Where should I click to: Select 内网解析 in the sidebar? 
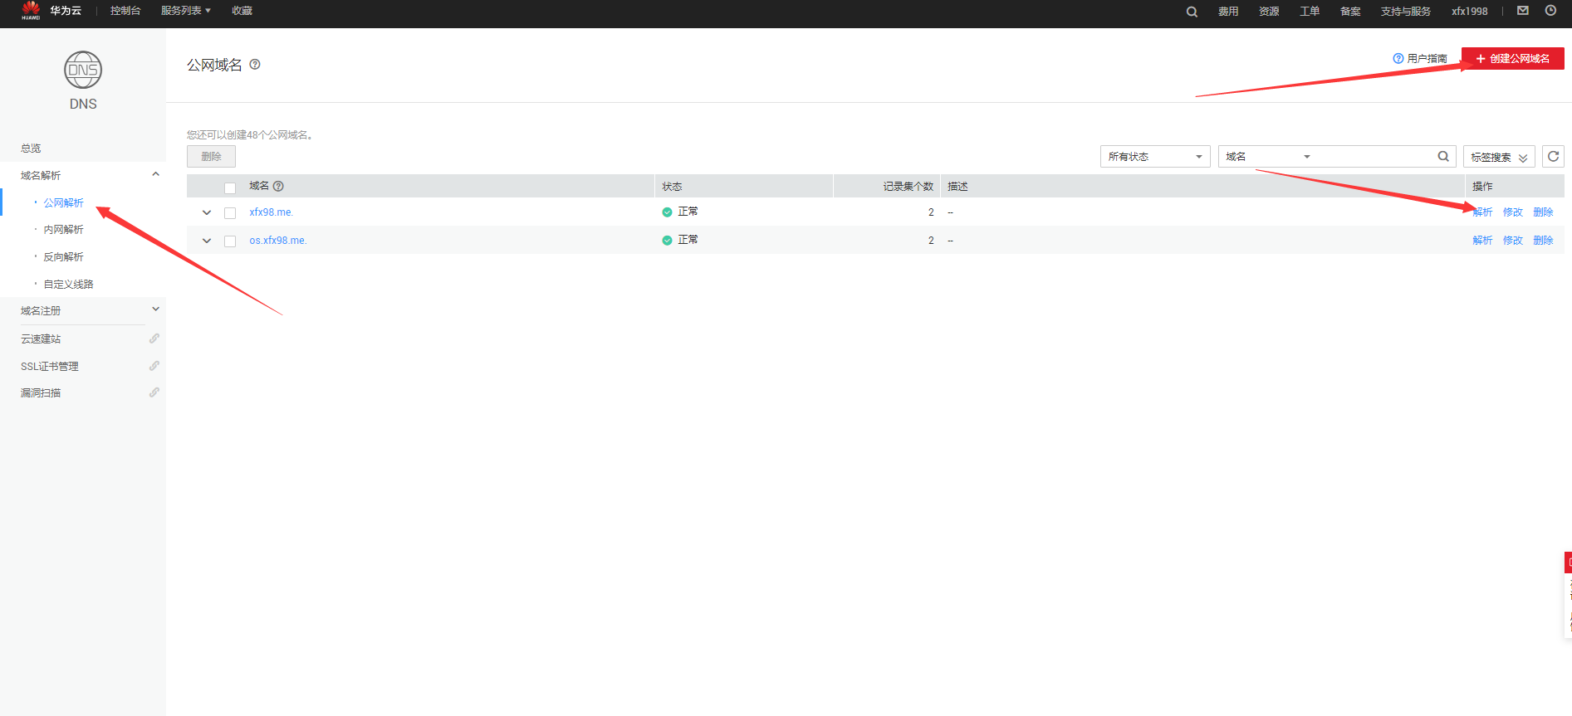64,229
